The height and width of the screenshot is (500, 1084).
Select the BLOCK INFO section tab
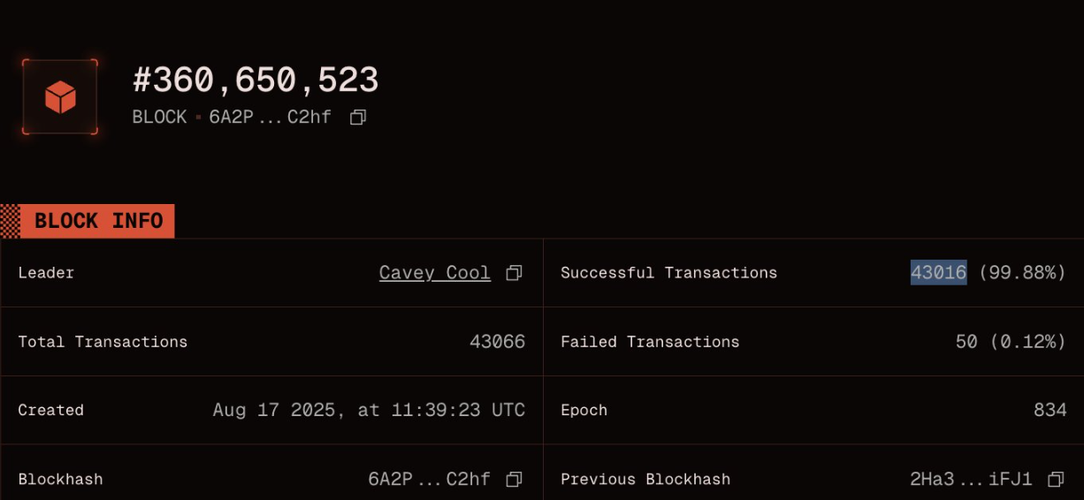coord(97,221)
